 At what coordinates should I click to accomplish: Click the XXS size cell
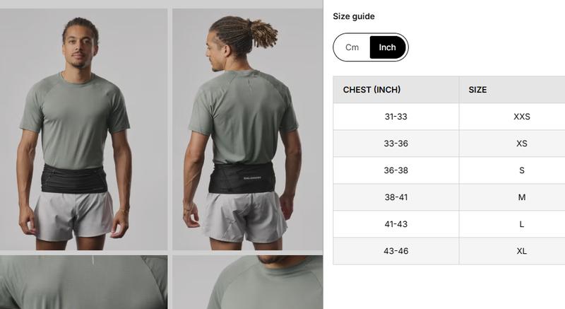(512, 117)
